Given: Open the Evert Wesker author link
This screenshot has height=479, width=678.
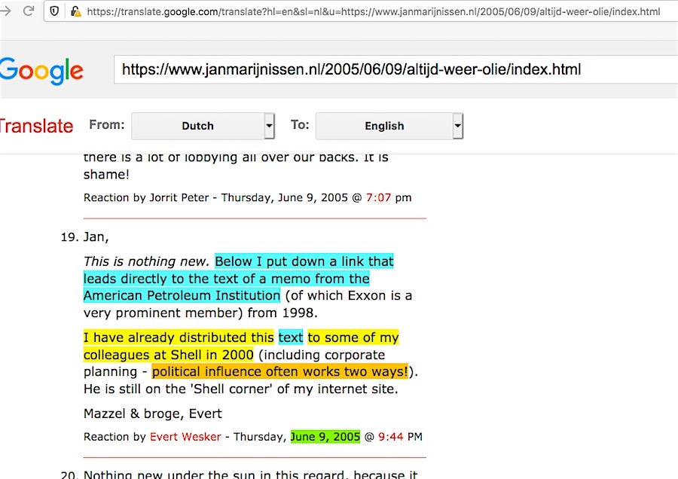Looking at the screenshot, I should [x=186, y=437].
